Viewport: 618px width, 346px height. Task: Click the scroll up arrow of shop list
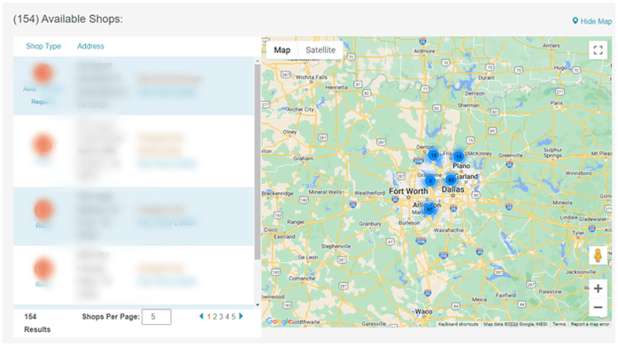(x=258, y=61)
